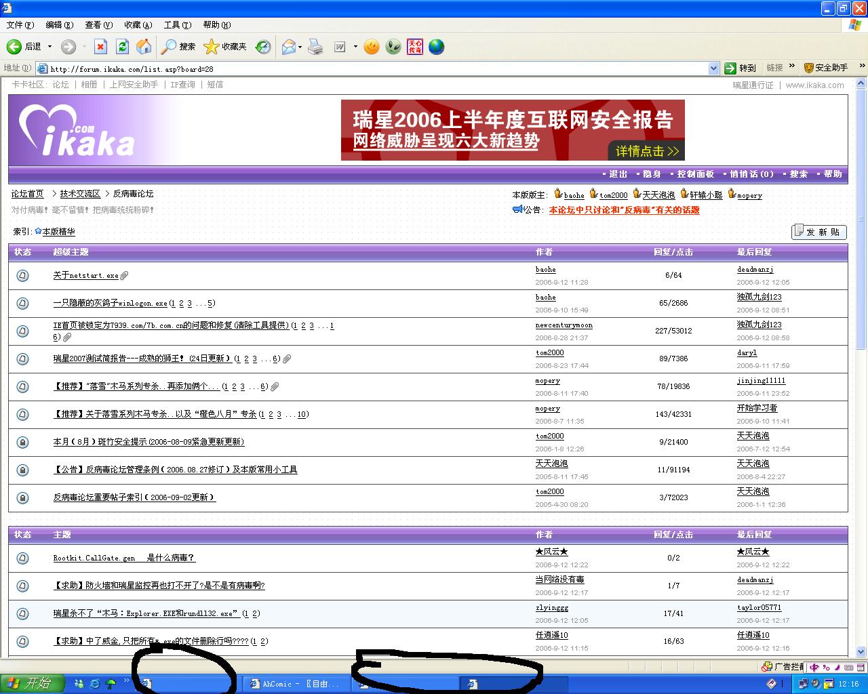Viewport: 868px width, 694px height.
Task: Click the blue globe toolbar icon
Action: (437, 47)
